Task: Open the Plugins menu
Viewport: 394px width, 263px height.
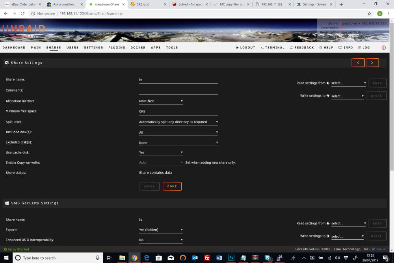Action: [x=117, y=48]
